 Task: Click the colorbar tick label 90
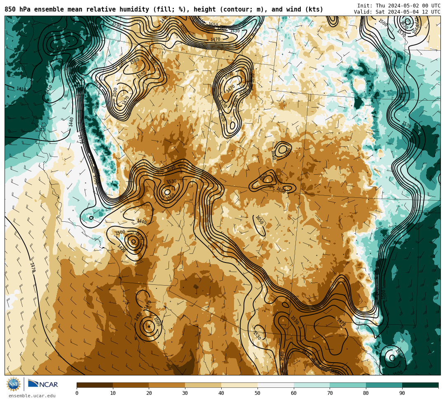pyautogui.click(x=402, y=393)
